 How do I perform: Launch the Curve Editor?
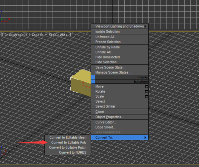point(106,122)
